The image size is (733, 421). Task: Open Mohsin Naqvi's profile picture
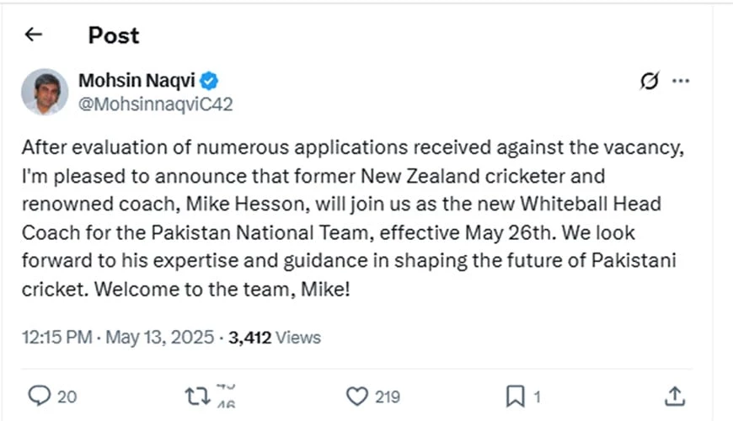(45, 92)
